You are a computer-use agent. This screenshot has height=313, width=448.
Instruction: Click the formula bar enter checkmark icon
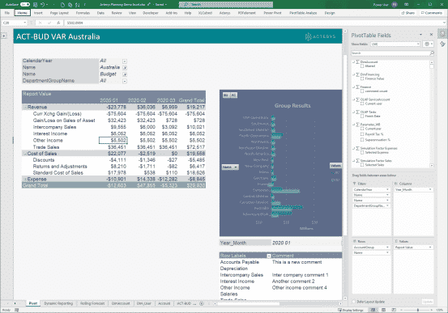49,23
